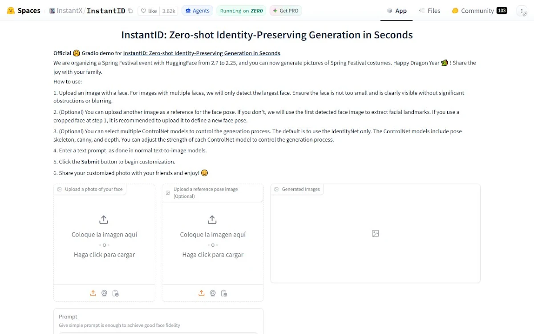Like the InstantID space
This screenshot has width=534, height=334.
click(x=149, y=11)
